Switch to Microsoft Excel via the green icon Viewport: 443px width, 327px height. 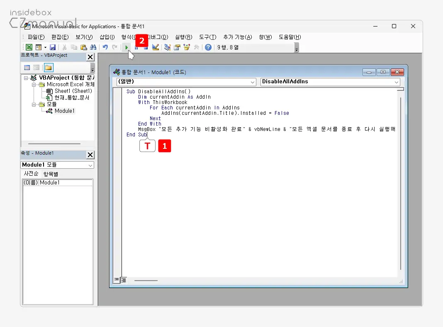pos(29,48)
